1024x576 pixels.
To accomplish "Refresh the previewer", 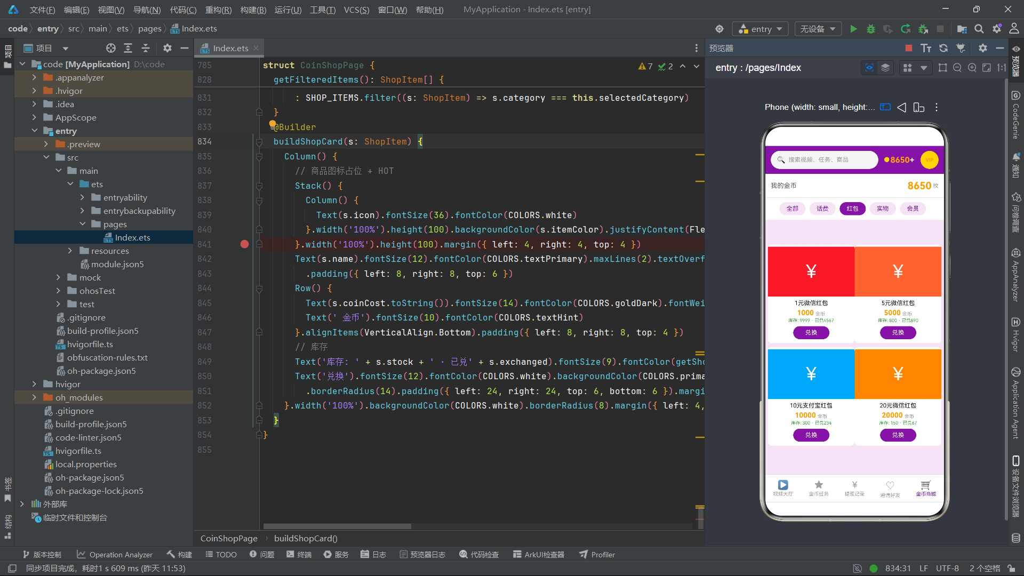I will pos(943,48).
